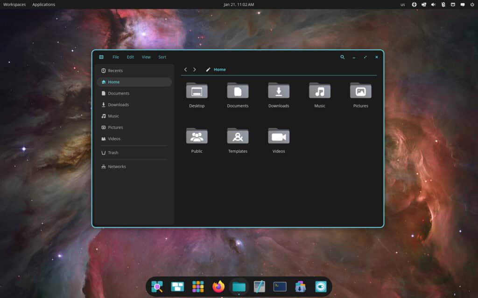478x298 pixels.
Task: Click the notifications icon in the tray
Action: [463, 4]
